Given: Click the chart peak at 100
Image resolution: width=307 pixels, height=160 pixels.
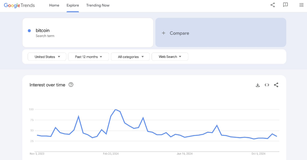Looking at the screenshot, I should (116, 109).
